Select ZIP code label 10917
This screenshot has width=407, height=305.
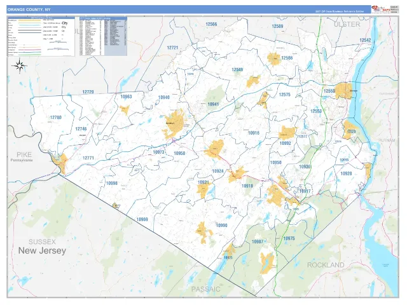305,191
